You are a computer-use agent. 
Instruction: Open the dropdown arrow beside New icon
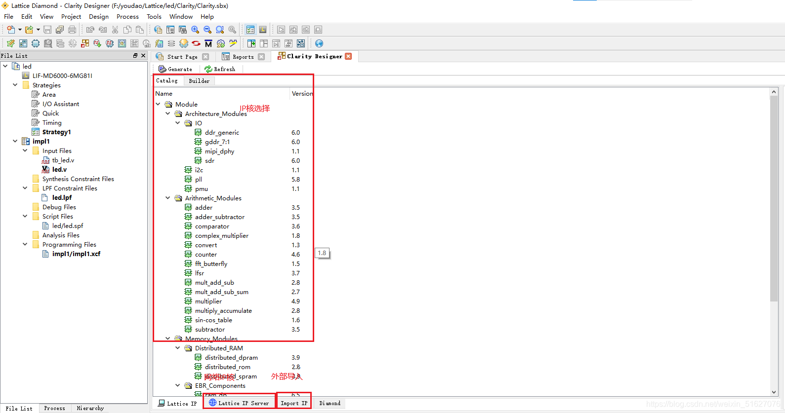pyautogui.click(x=20, y=30)
